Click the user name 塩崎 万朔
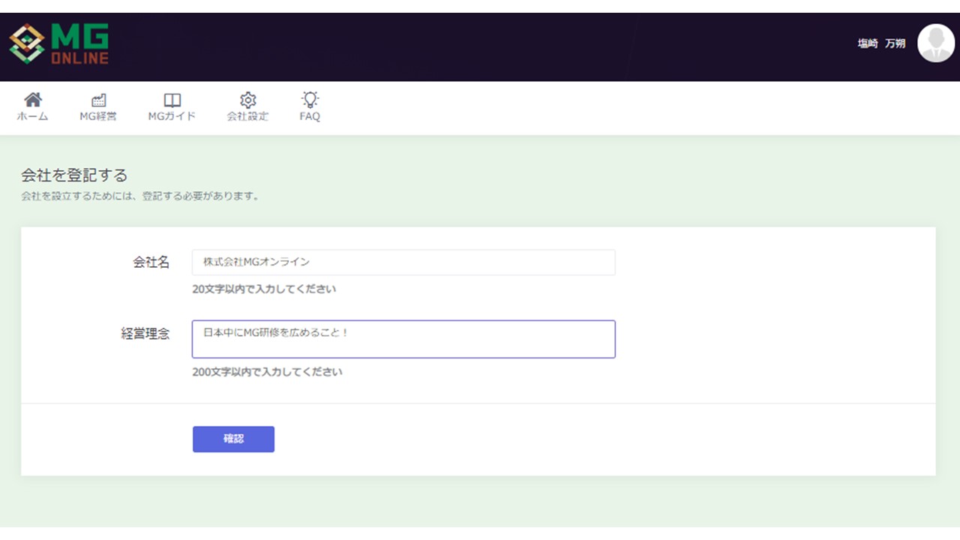 (881, 44)
